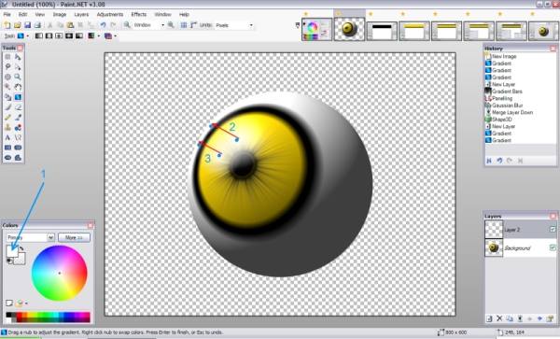Open the Primary color dropdown in Colors panel
560x339 pixels.
tap(30, 237)
